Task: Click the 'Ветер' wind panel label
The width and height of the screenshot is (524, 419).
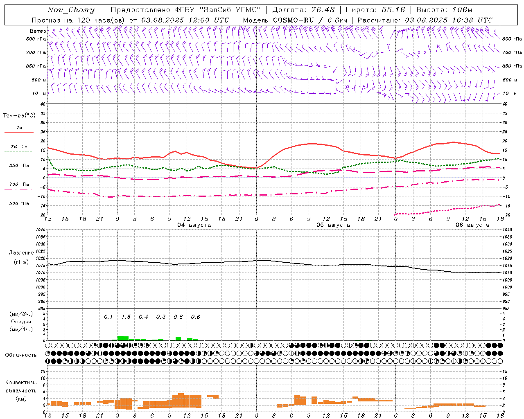Action: tap(38, 31)
